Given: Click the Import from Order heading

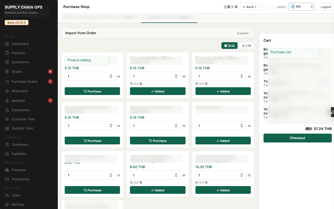Looking at the screenshot, I should (81, 33).
